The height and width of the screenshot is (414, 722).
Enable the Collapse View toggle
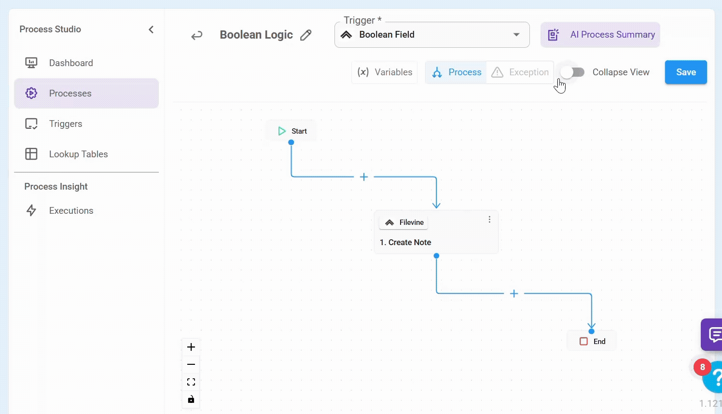572,72
